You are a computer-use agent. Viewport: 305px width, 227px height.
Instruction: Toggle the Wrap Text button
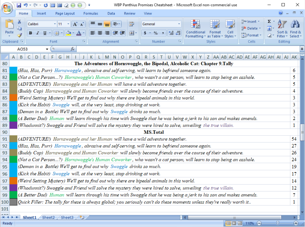click(131, 24)
